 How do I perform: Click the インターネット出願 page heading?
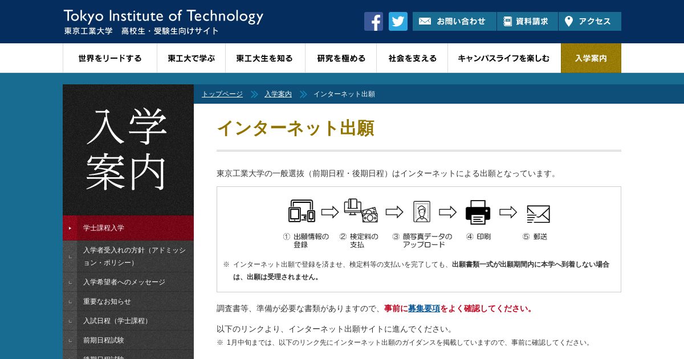click(295, 128)
